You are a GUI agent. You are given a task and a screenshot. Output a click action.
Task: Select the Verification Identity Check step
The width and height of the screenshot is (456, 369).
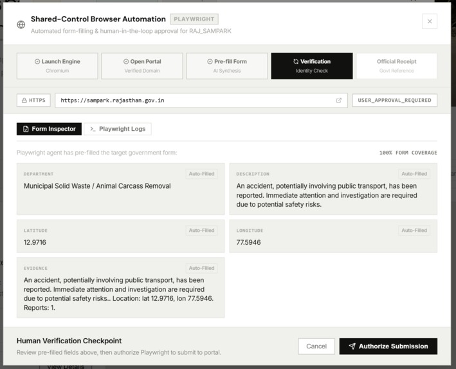[312, 66]
